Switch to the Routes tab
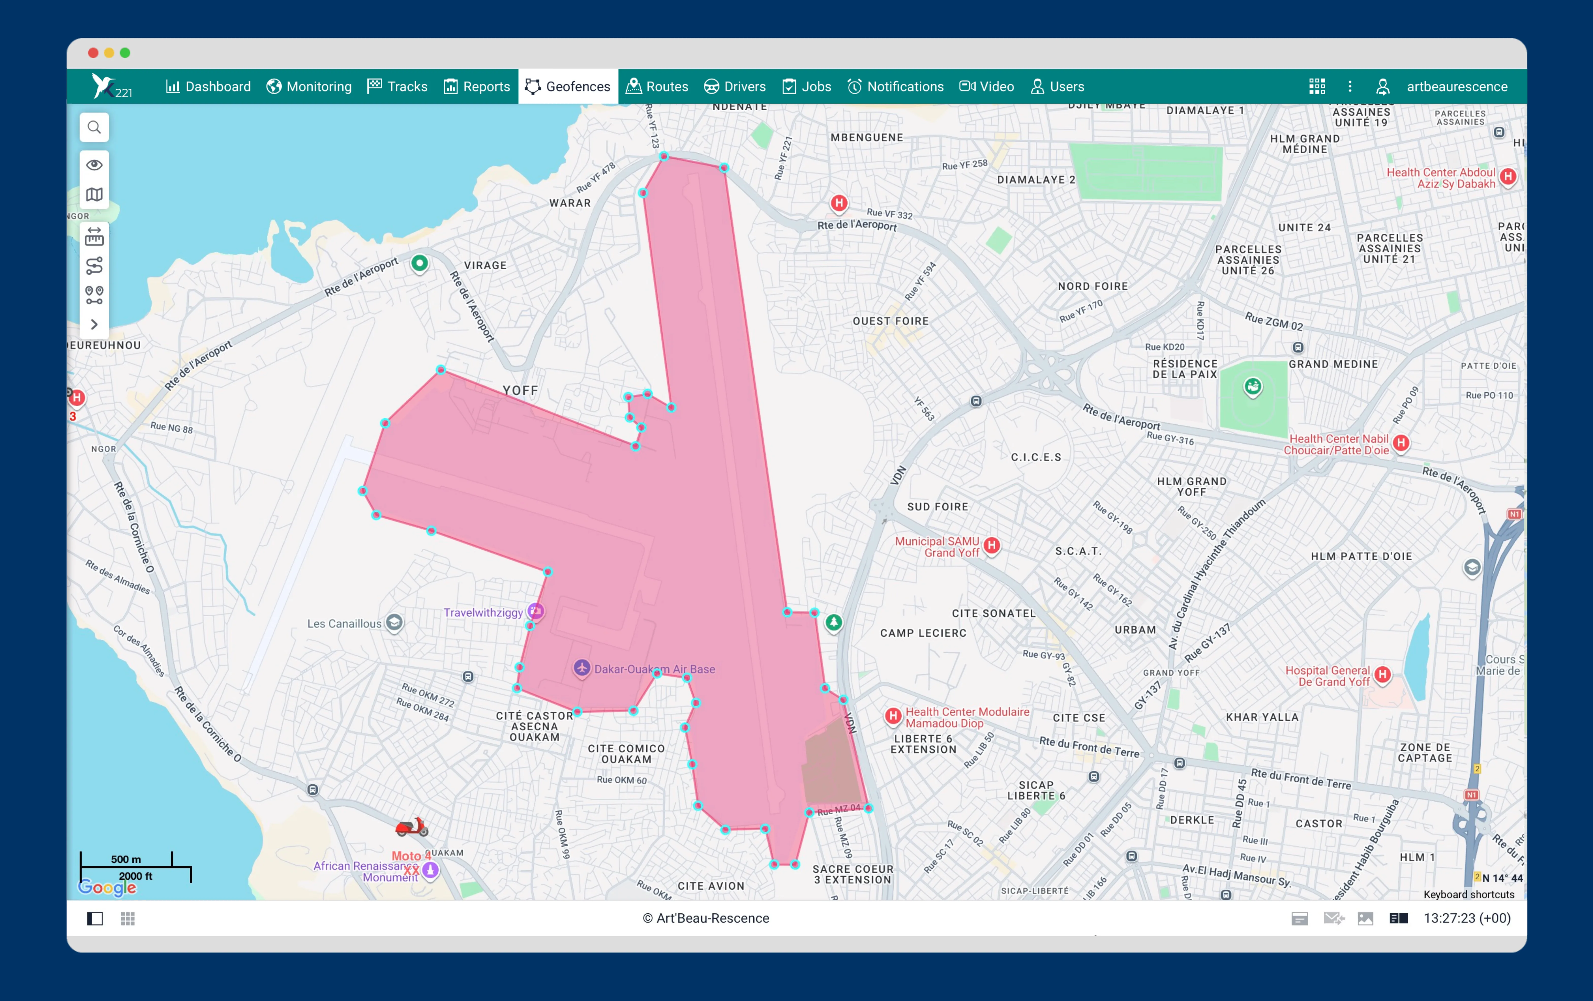1593x1001 pixels. pos(657,86)
